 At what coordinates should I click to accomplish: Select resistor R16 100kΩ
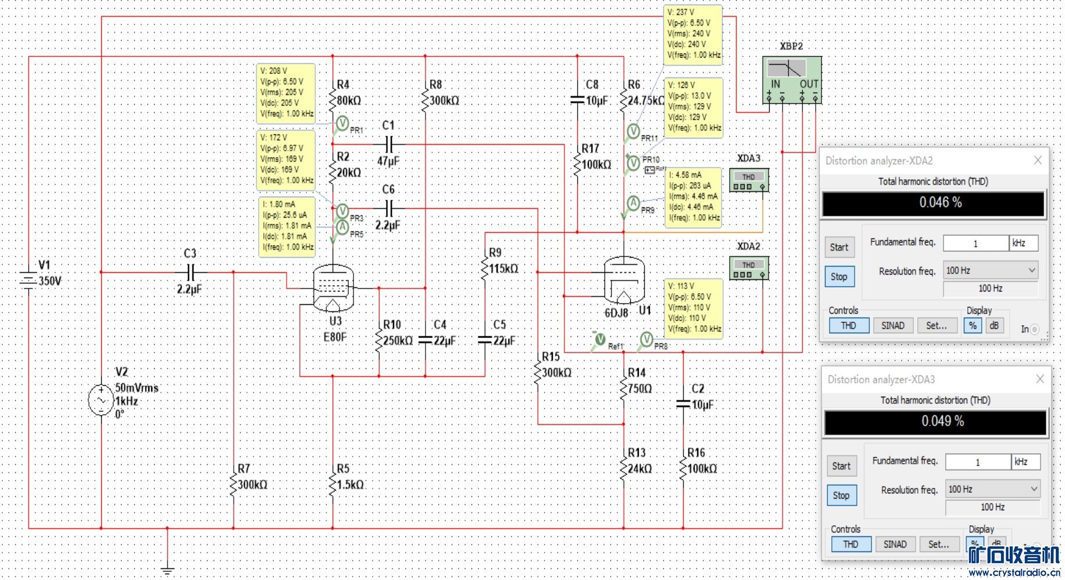tap(683, 468)
